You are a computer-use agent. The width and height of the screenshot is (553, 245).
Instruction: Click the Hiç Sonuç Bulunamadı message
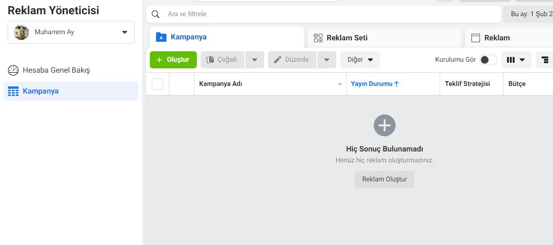pos(385,149)
